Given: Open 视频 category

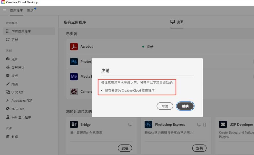Looking at the screenshot, I should (x=15, y=76).
